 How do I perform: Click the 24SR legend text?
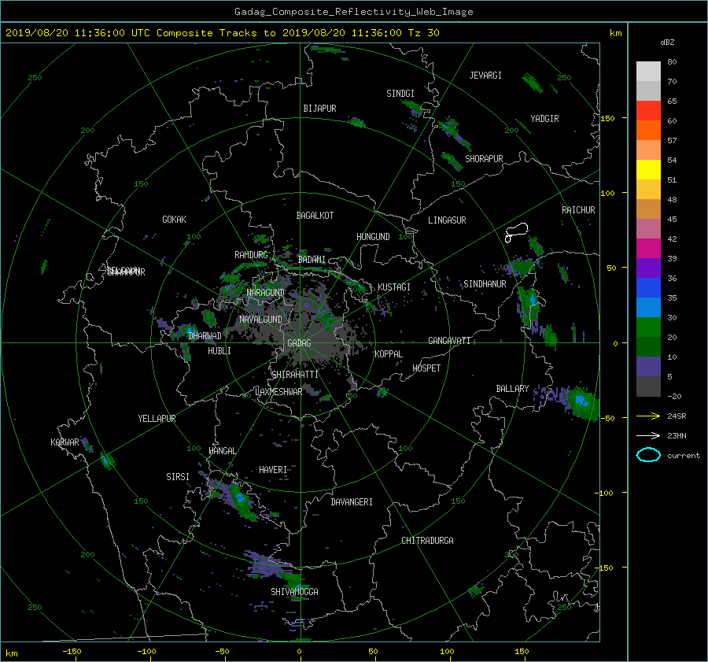tap(677, 416)
